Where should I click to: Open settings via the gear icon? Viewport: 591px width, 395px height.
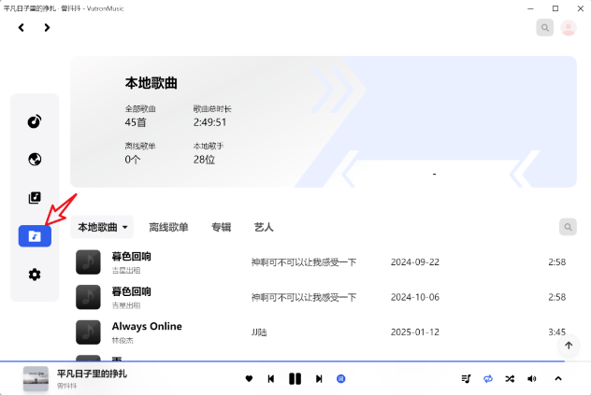tap(35, 275)
